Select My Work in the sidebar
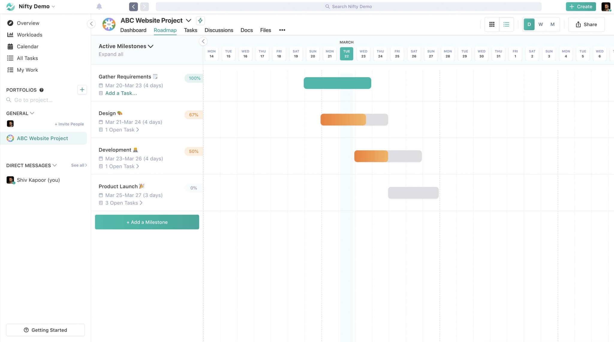614x342 pixels. tap(27, 70)
